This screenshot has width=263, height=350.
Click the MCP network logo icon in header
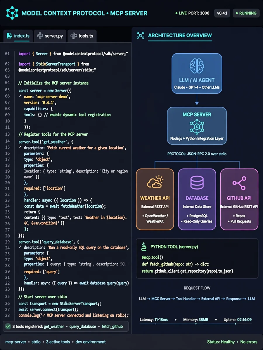12,13
